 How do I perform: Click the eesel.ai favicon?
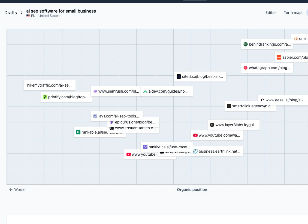point(262,100)
